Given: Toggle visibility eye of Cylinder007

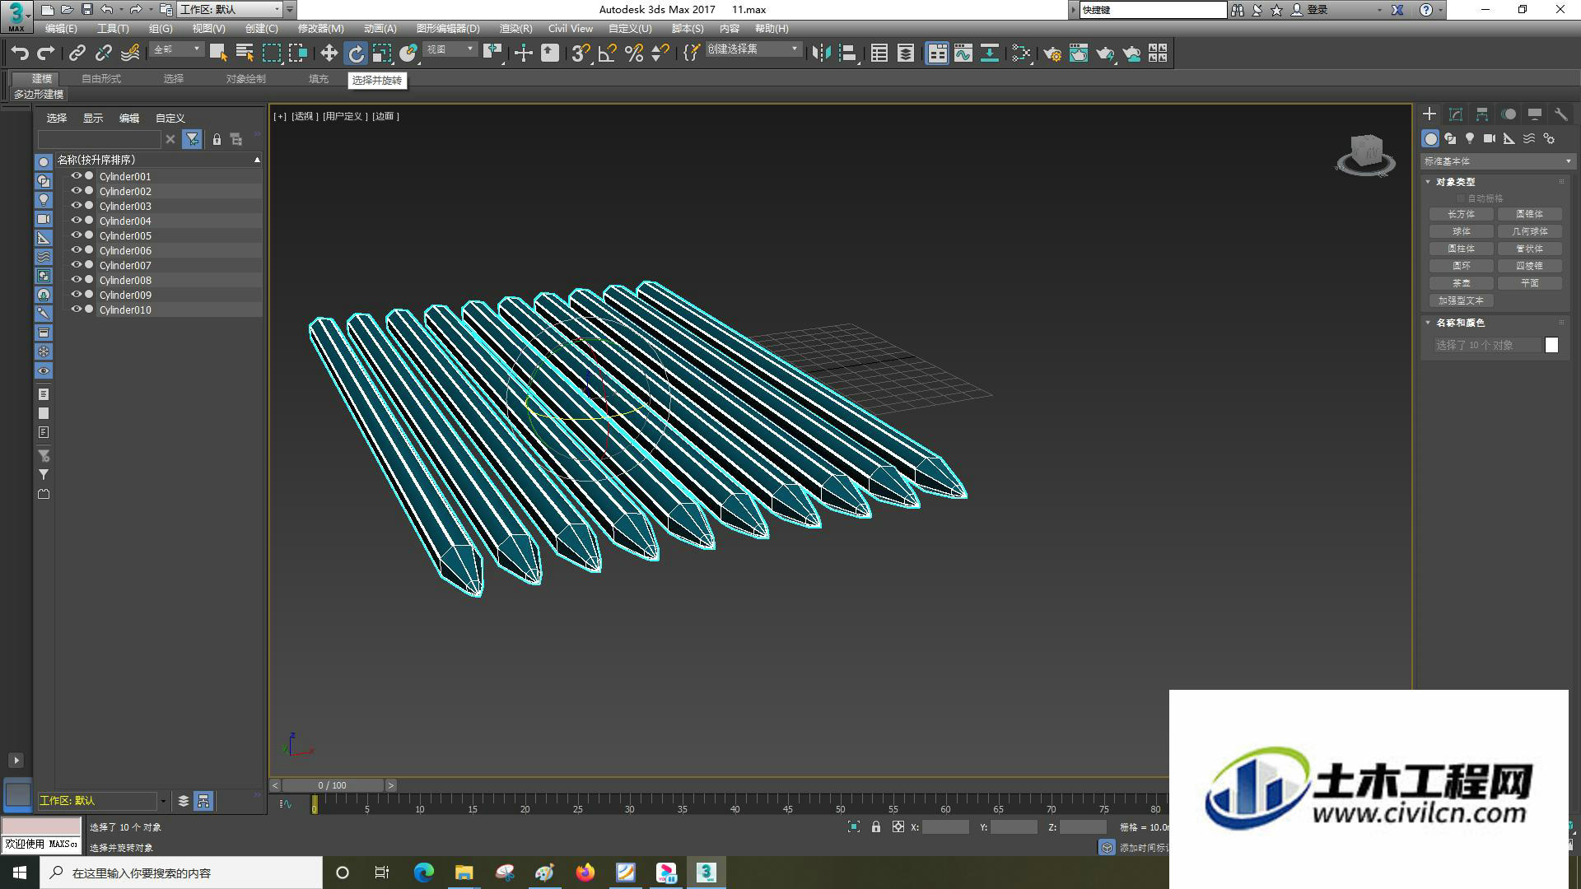Looking at the screenshot, I should point(76,265).
